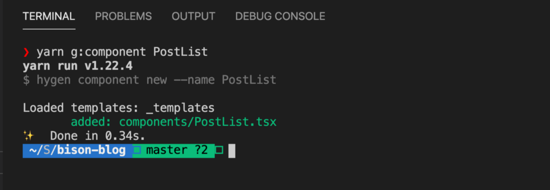
Task: Click the underline indicator beneath TERMINAL
Action: click(x=49, y=29)
